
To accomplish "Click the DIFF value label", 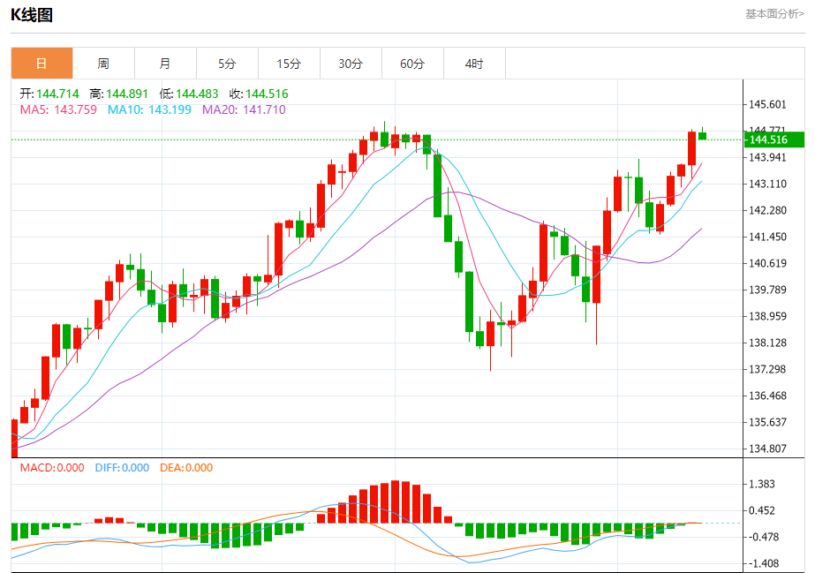I will [x=122, y=468].
